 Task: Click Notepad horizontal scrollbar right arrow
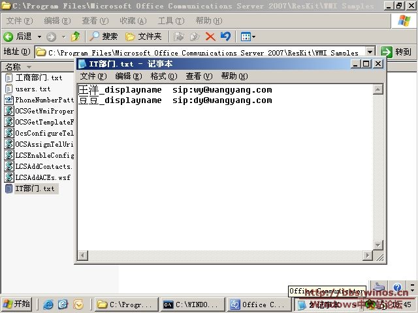[368, 256]
